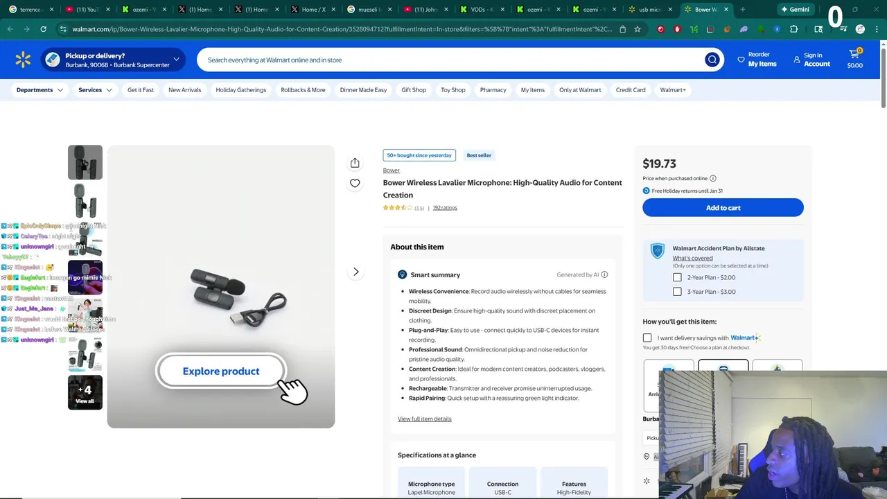The image size is (887, 499).
Task: Open the shopping cart showing $0.00
Action: click(x=855, y=59)
